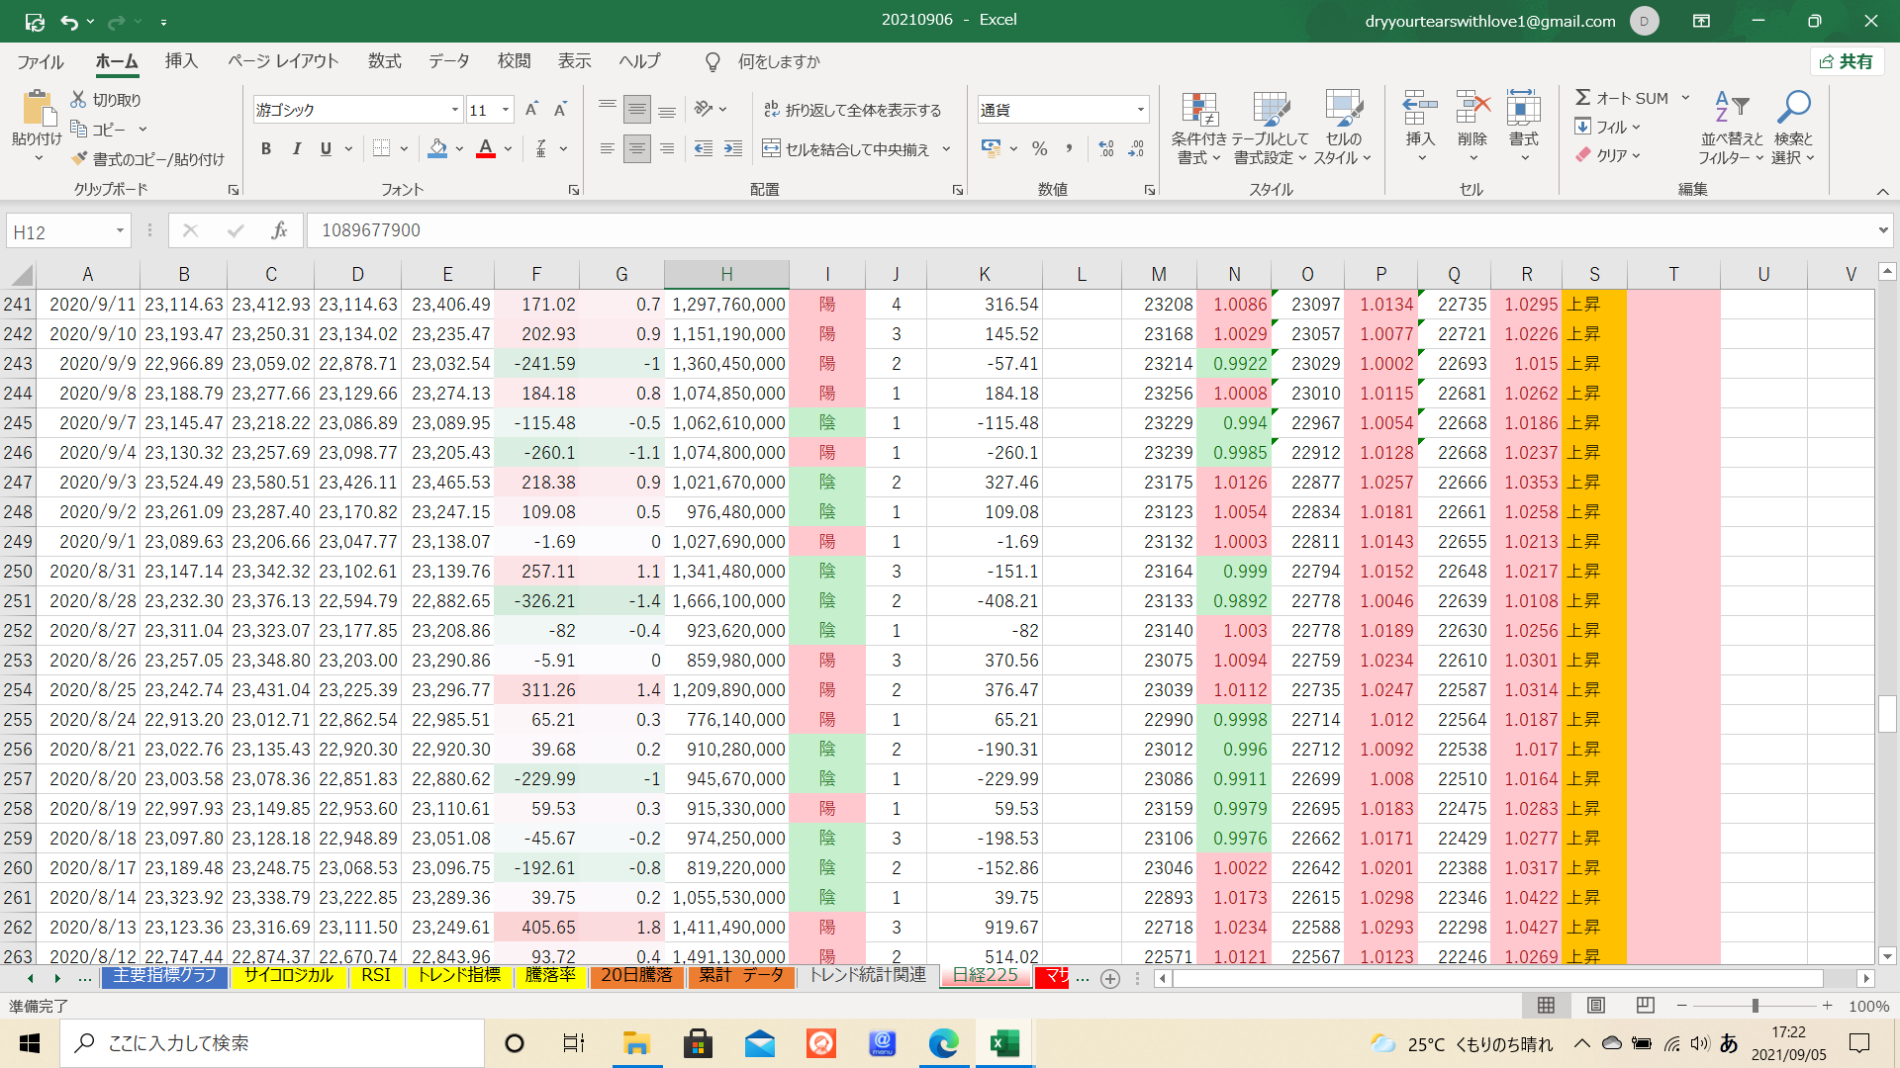The image size is (1900, 1068).
Task: Toggle Bold formatting
Action: [265, 148]
